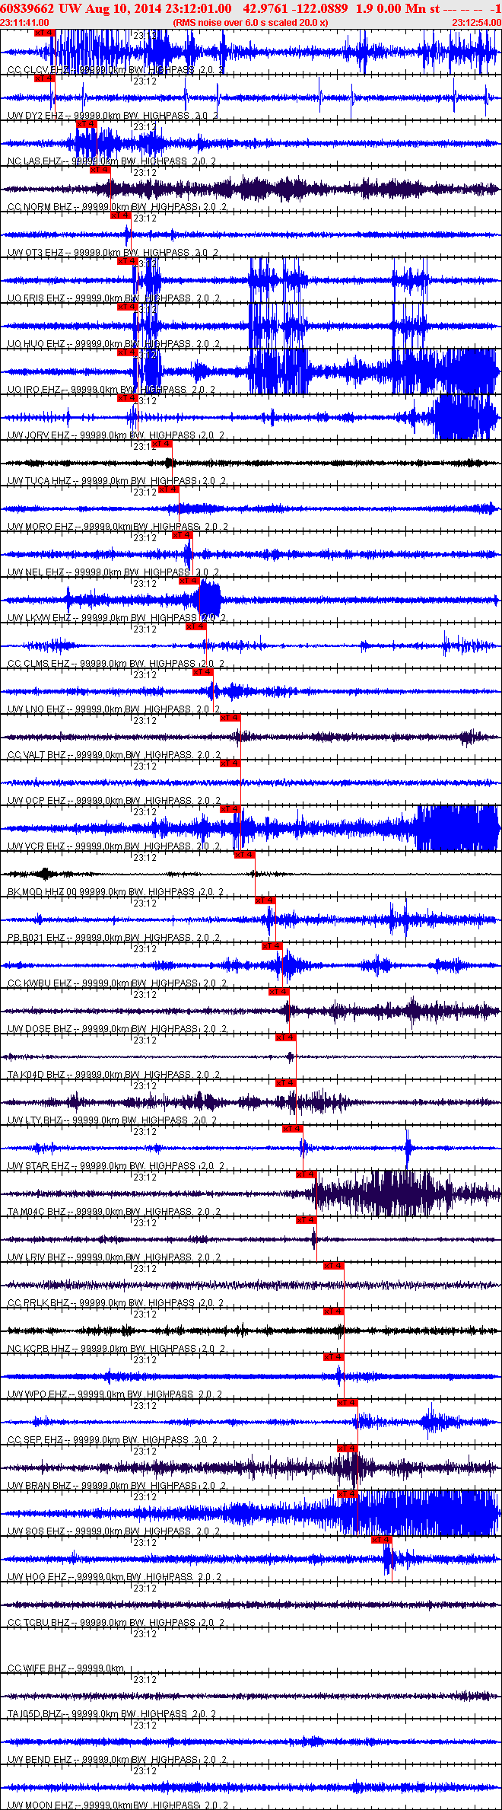The width and height of the screenshot is (502, 1810).
Task: Select the pick marker on UW OCP trace
Action: point(230,763)
